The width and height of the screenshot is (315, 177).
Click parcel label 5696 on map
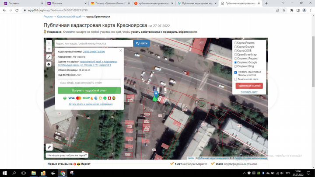tap(147, 114)
